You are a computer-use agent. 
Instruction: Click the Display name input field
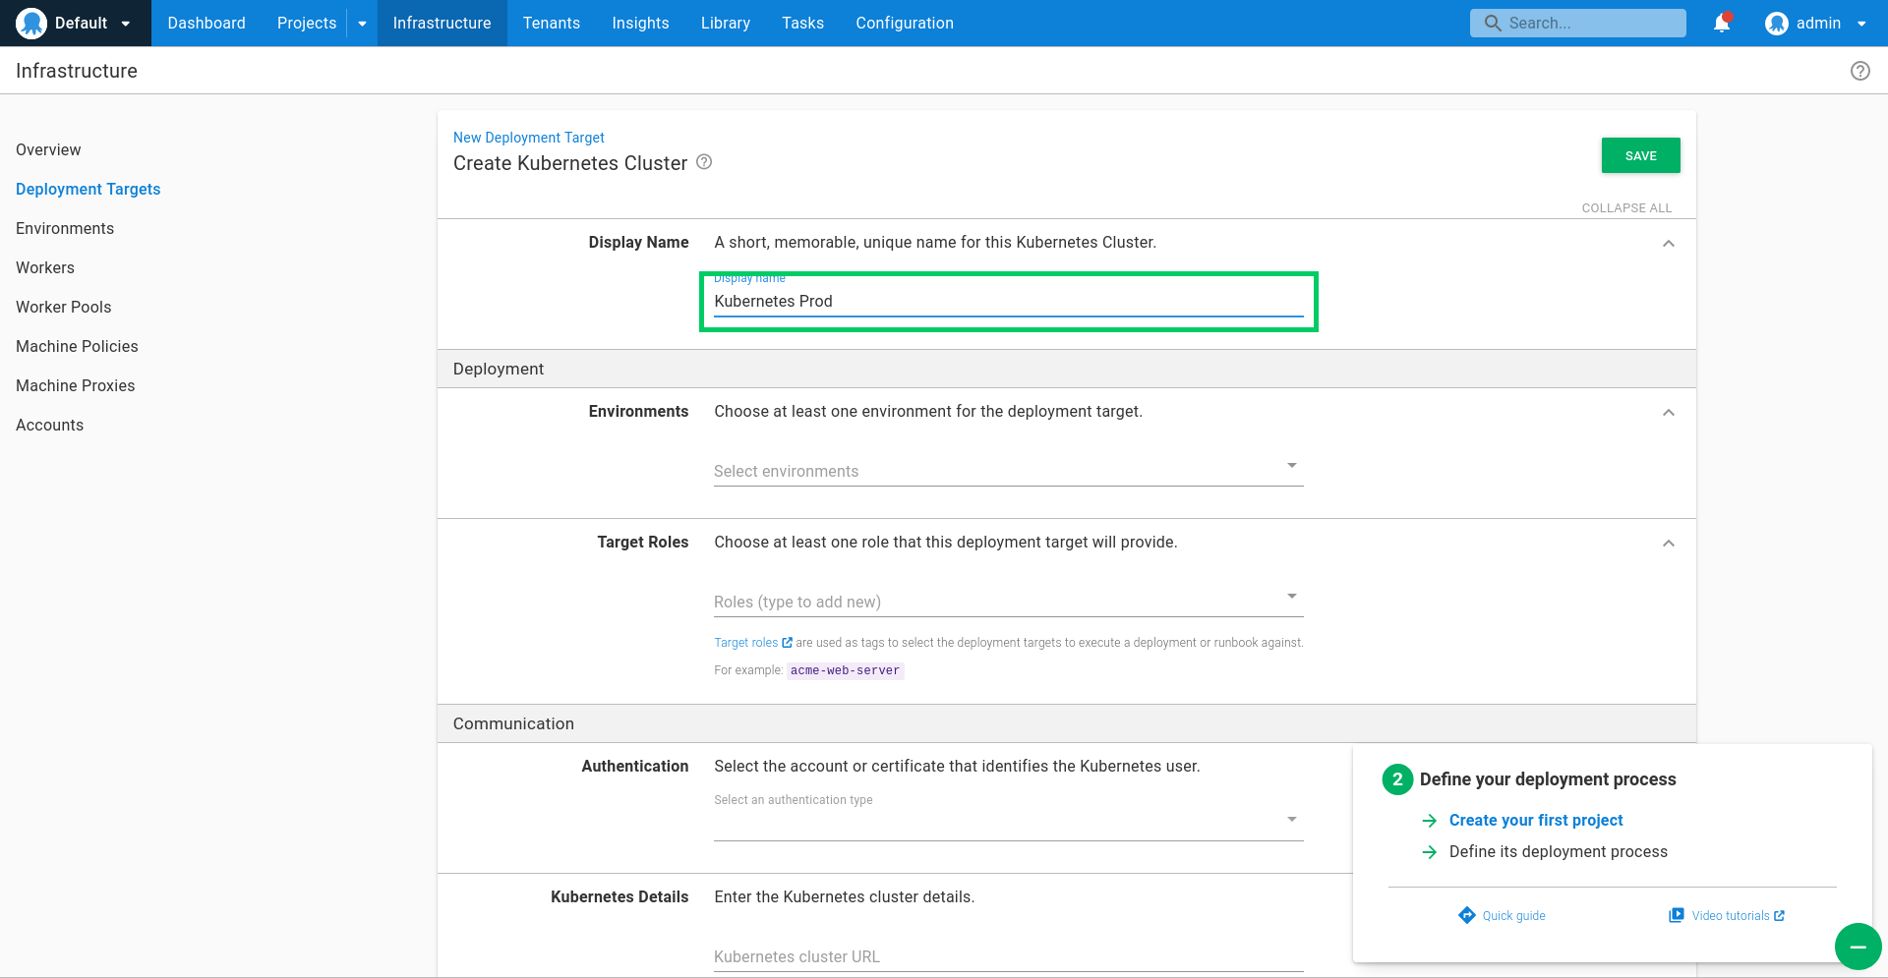[x=1008, y=301]
